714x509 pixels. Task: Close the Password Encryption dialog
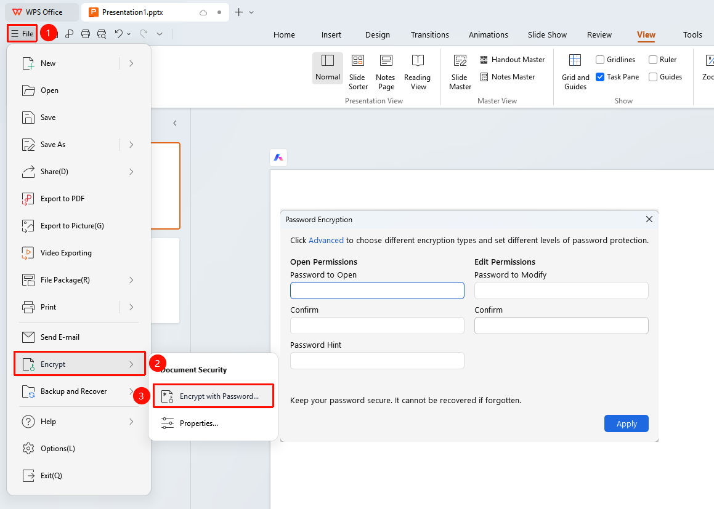[x=649, y=219]
